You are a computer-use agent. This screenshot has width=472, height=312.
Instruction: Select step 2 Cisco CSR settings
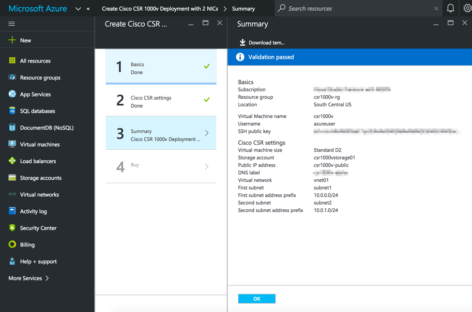(161, 100)
